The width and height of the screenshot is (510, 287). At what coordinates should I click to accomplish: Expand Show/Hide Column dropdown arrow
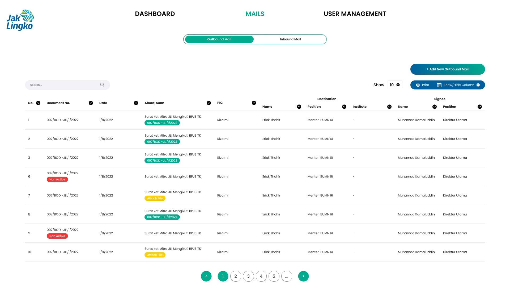[478, 85]
